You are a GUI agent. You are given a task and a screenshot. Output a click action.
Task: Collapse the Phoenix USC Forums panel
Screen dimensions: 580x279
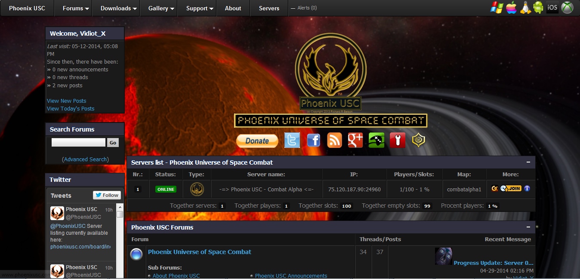pos(528,227)
